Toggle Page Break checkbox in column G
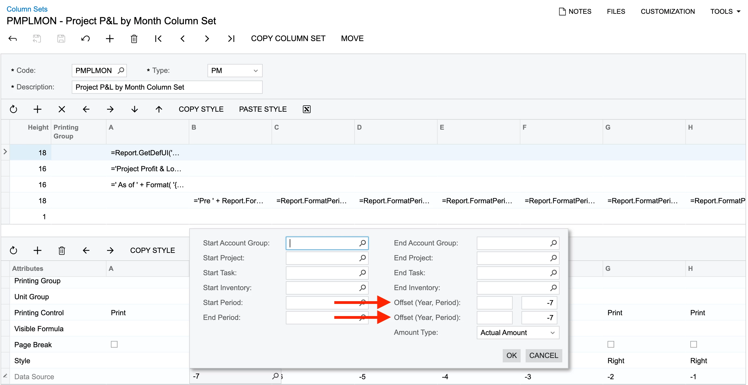The image size is (748, 385). coord(611,344)
